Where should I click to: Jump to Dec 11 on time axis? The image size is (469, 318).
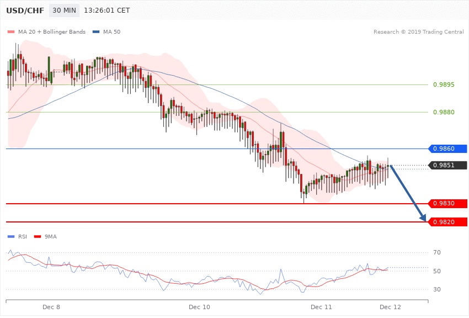[x=321, y=306]
